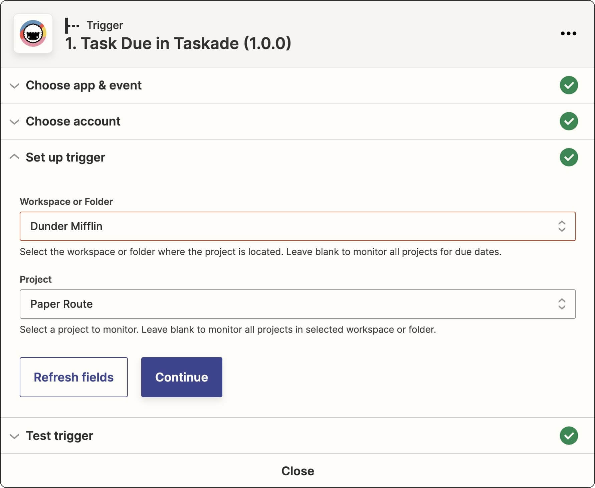Click green checkmark for Choose account
This screenshot has width=595, height=488.
(569, 121)
